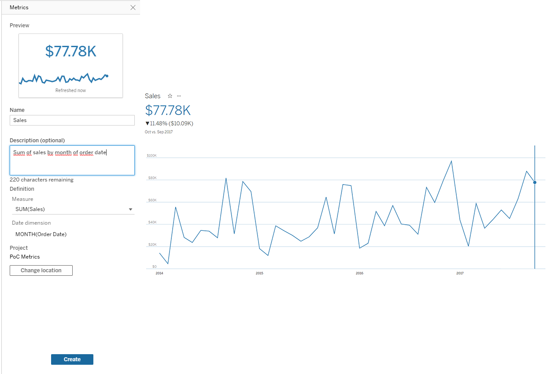
Task: Open the Sales metric more options ellipsis
Action: (179, 96)
